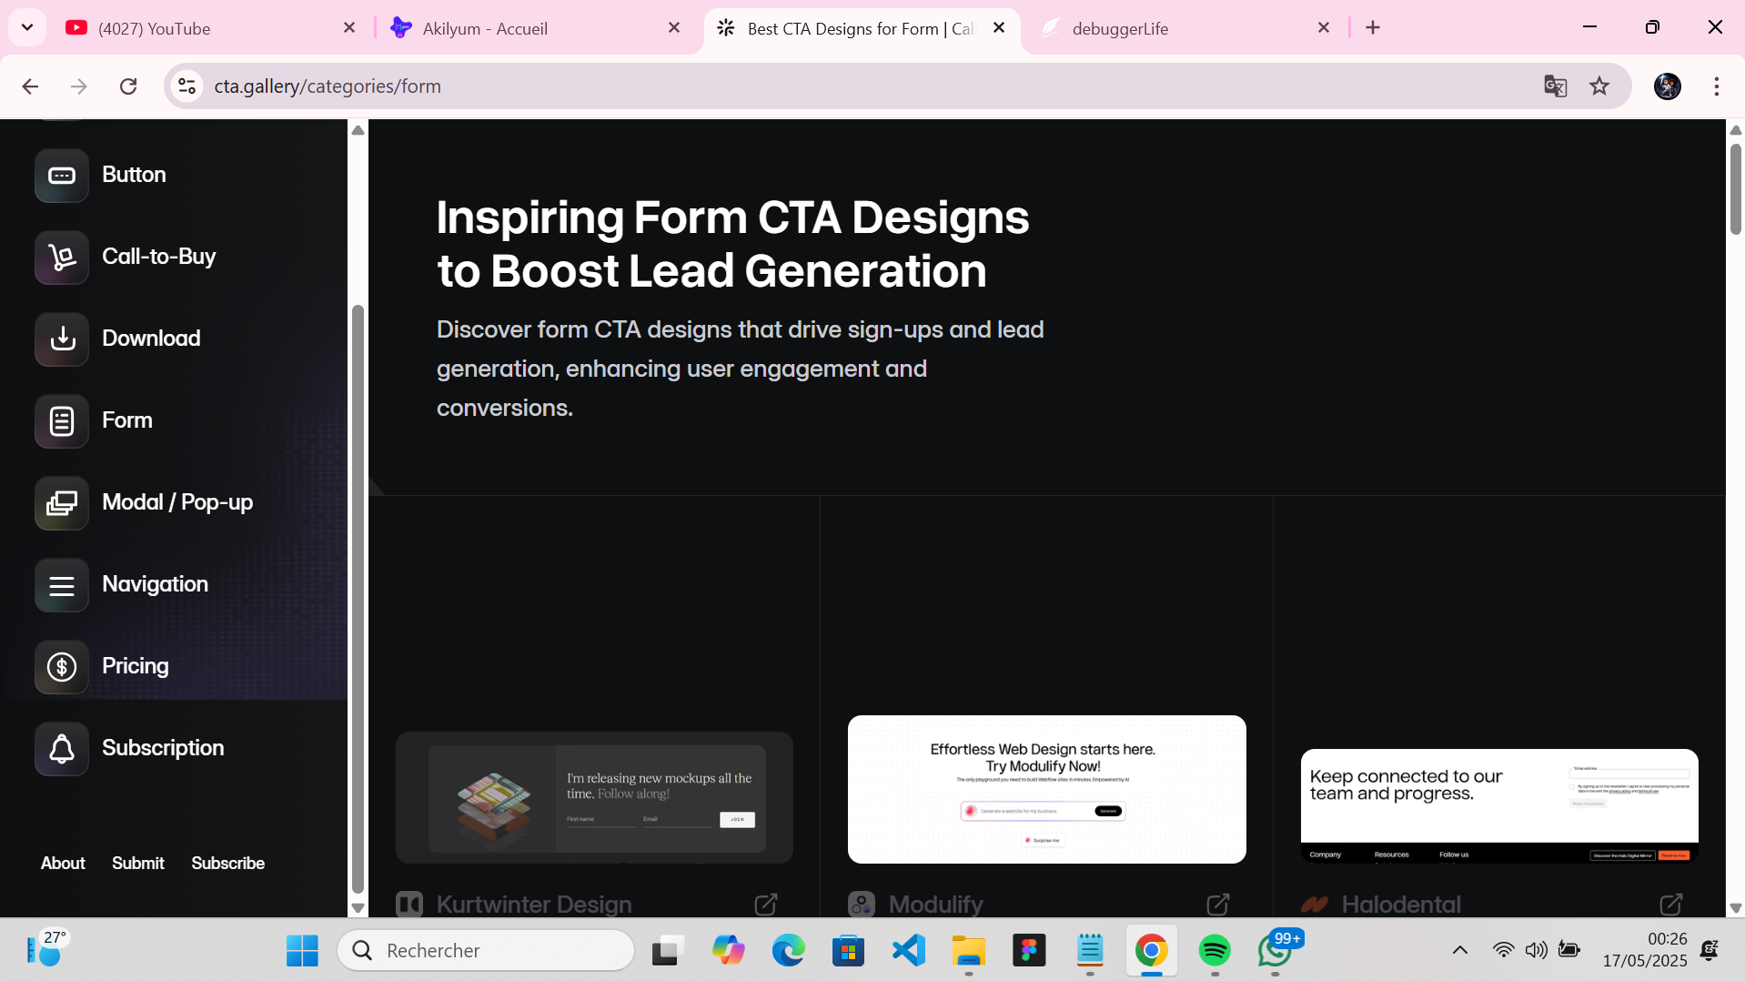Open the About link

click(x=63, y=864)
